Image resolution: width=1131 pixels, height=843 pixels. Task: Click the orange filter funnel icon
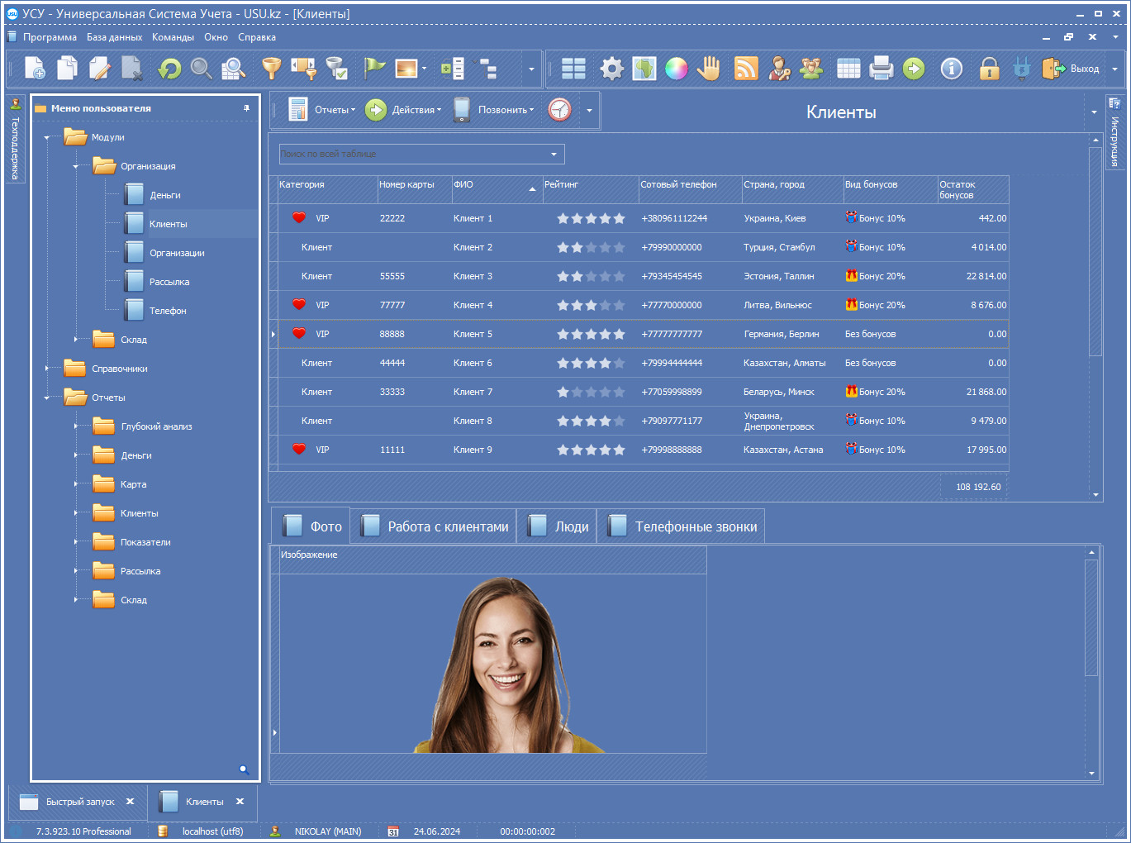(x=271, y=69)
